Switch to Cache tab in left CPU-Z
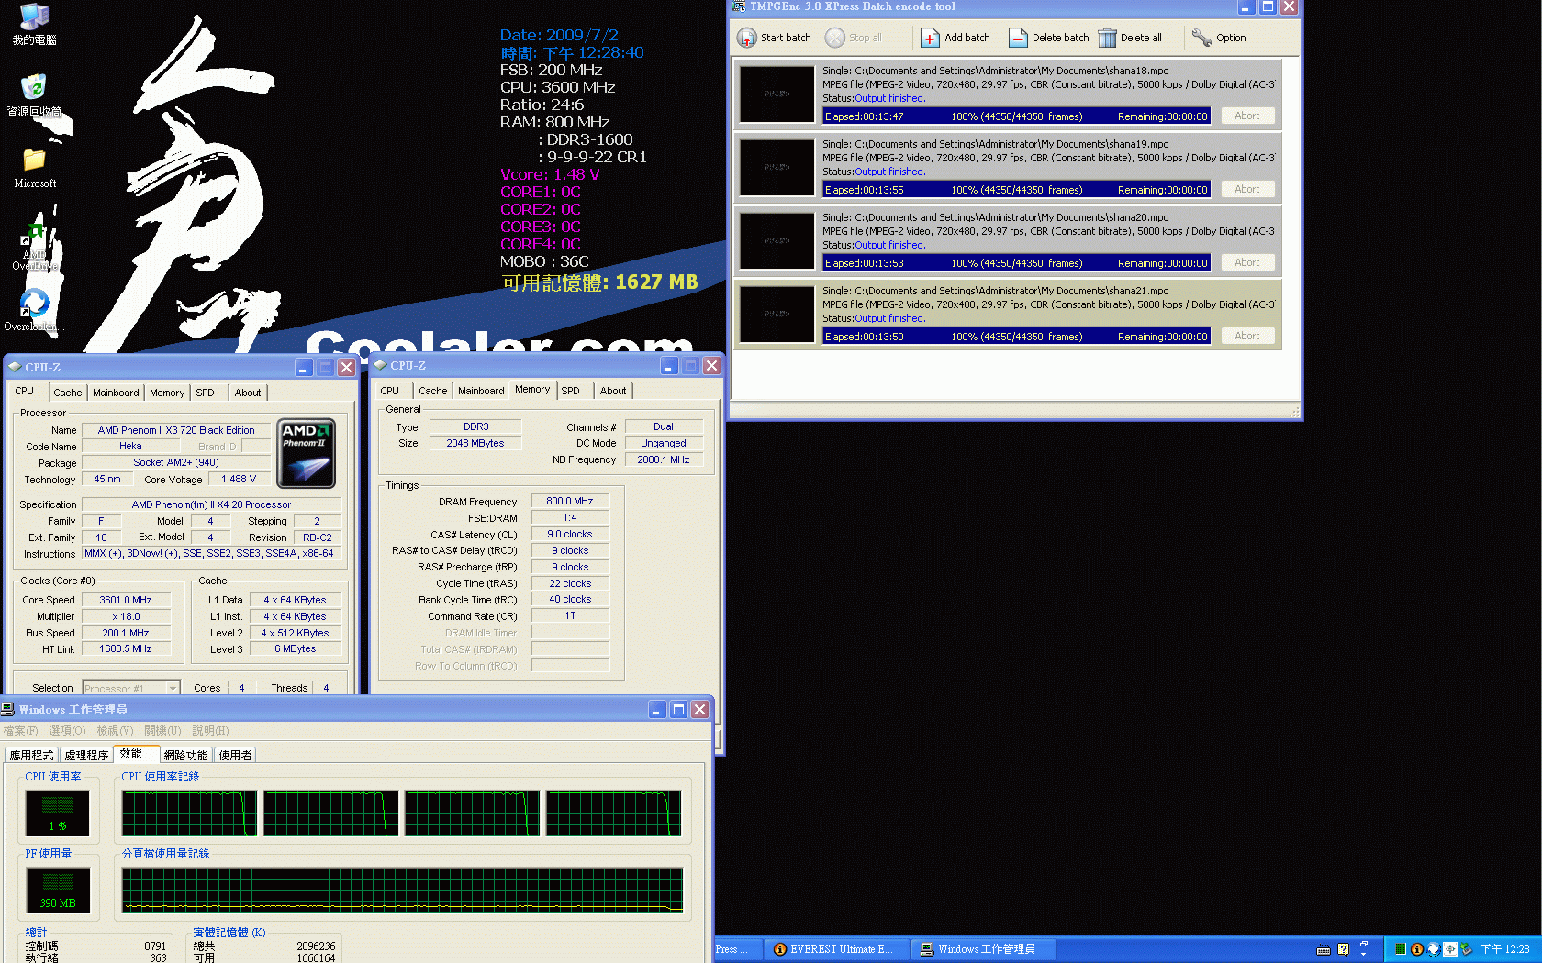This screenshot has width=1542, height=963. (68, 393)
